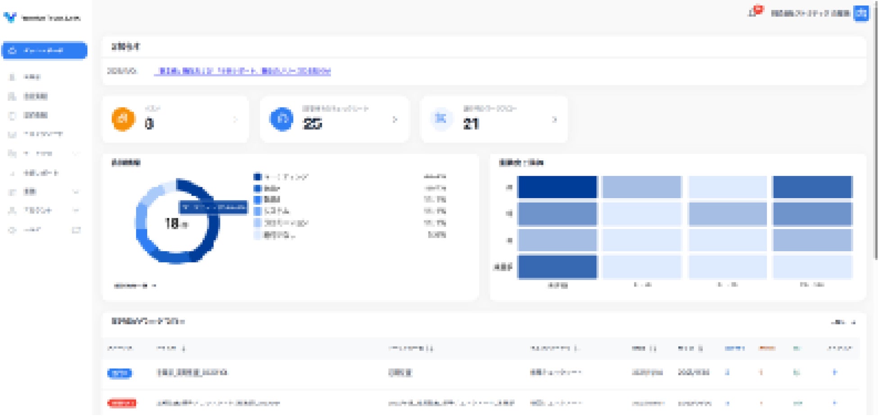This screenshot has width=878, height=417.
Task: Click the pale blue icon on the 21 card
Action: [440, 118]
